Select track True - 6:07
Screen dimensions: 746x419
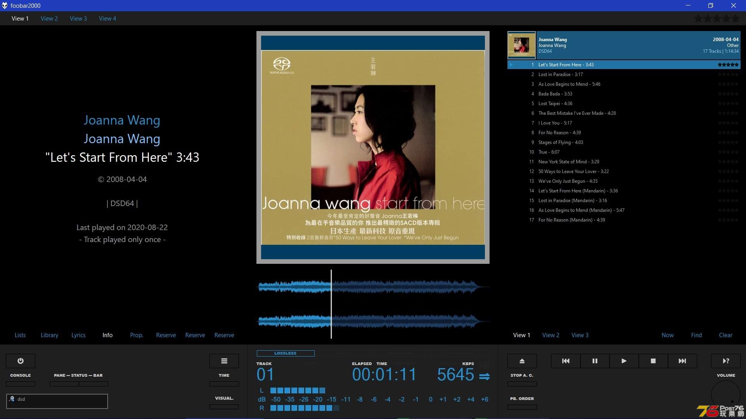pyautogui.click(x=624, y=152)
